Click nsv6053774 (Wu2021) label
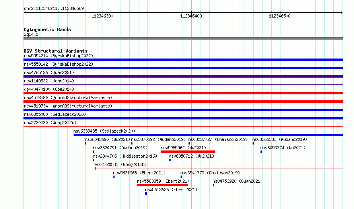This screenshot has height=209, width=354. coord(283,148)
